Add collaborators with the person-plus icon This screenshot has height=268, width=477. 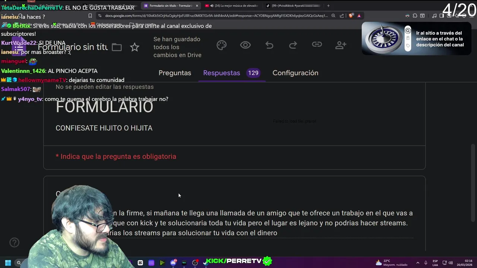pos(341,45)
